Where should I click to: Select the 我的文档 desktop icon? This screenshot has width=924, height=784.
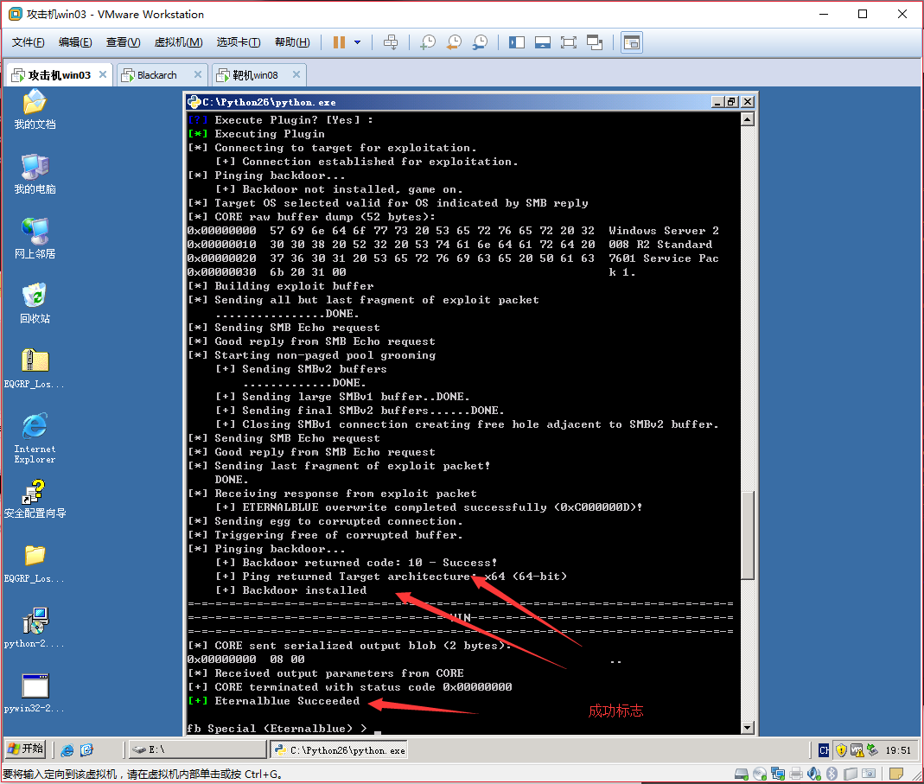35,109
